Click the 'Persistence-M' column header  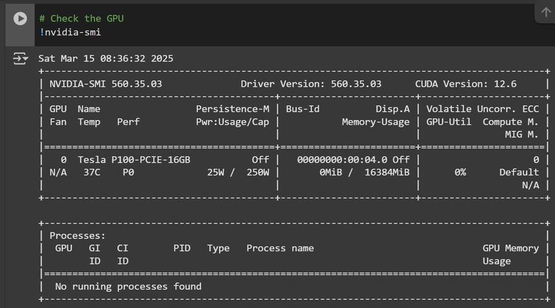[x=232, y=109]
